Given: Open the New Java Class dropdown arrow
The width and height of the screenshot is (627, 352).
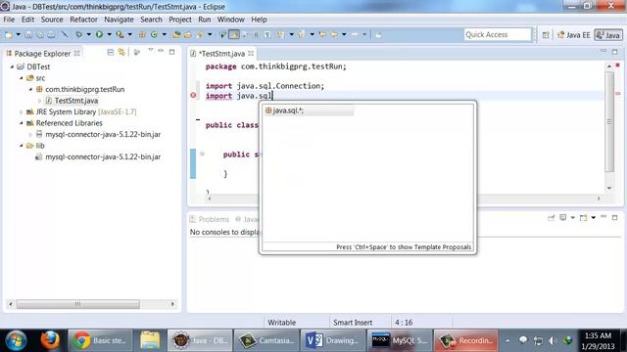Looking at the screenshot, I should pyautogui.click(x=164, y=35).
